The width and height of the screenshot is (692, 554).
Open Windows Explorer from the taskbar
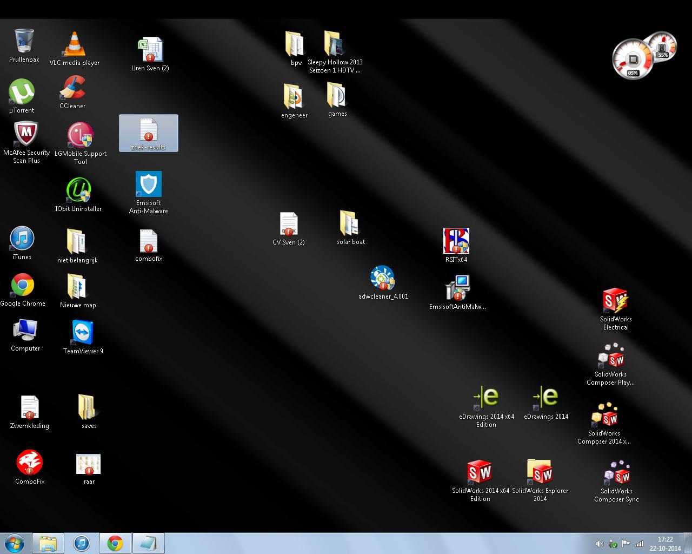click(x=48, y=543)
